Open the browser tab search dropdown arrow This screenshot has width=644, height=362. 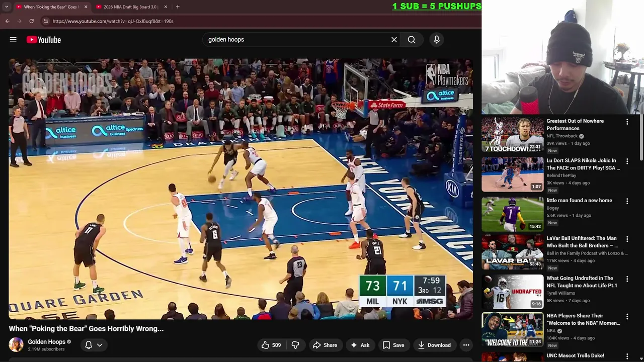pyautogui.click(x=6, y=7)
